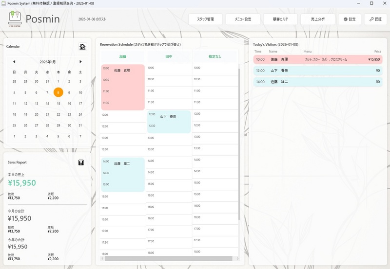Open the Sales Report chart icon

tap(81, 162)
